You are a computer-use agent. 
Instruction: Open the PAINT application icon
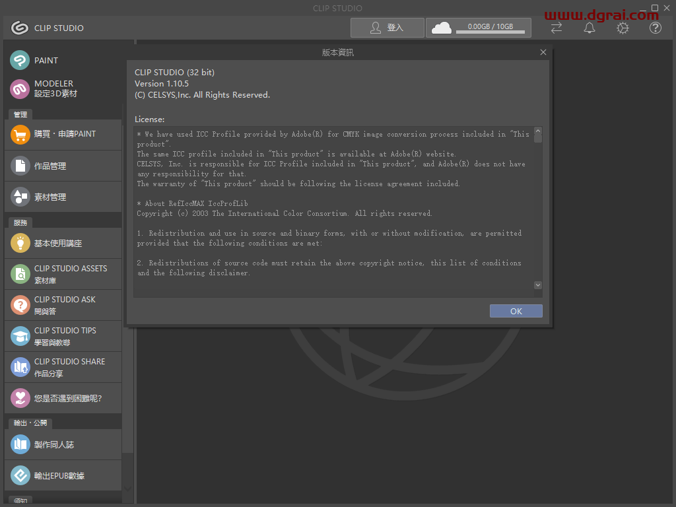point(20,60)
